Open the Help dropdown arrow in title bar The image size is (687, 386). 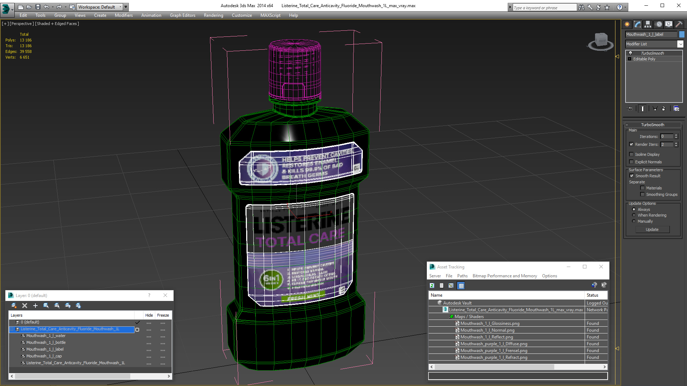point(625,7)
